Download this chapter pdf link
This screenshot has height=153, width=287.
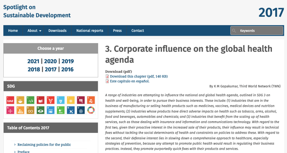point(138,76)
